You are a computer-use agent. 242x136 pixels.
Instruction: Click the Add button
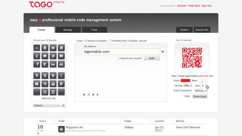[152, 58]
